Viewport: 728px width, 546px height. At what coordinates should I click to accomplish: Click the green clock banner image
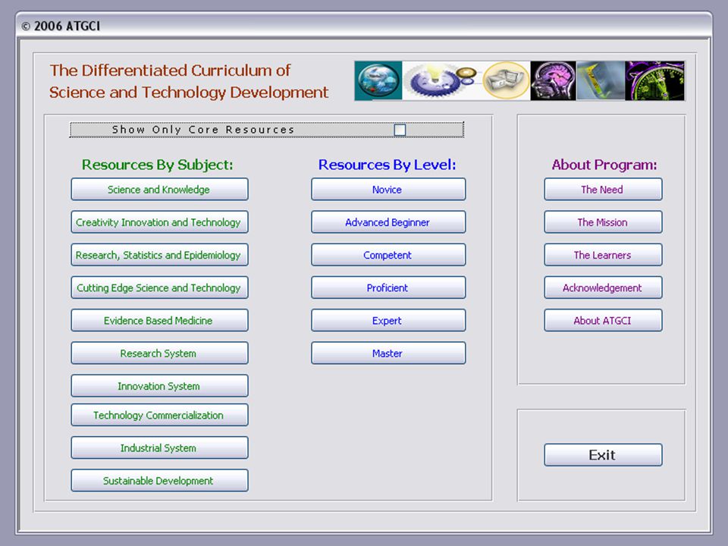click(x=654, y=81)
